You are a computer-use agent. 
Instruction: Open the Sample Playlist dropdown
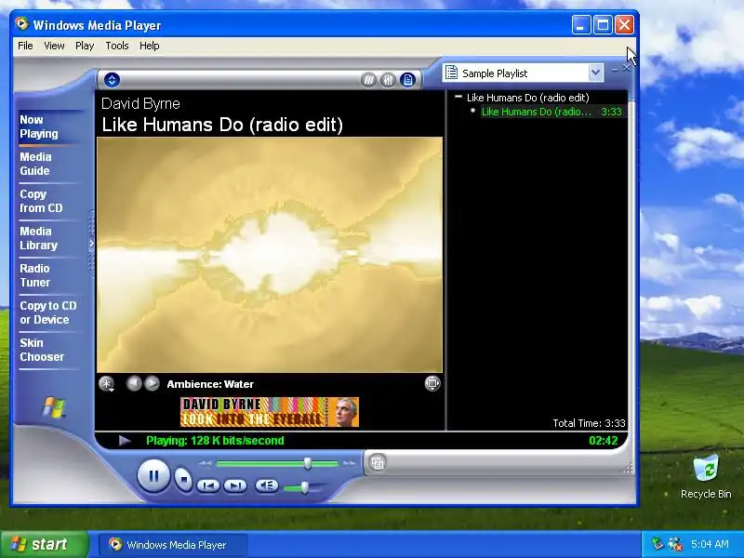[595, 73]
